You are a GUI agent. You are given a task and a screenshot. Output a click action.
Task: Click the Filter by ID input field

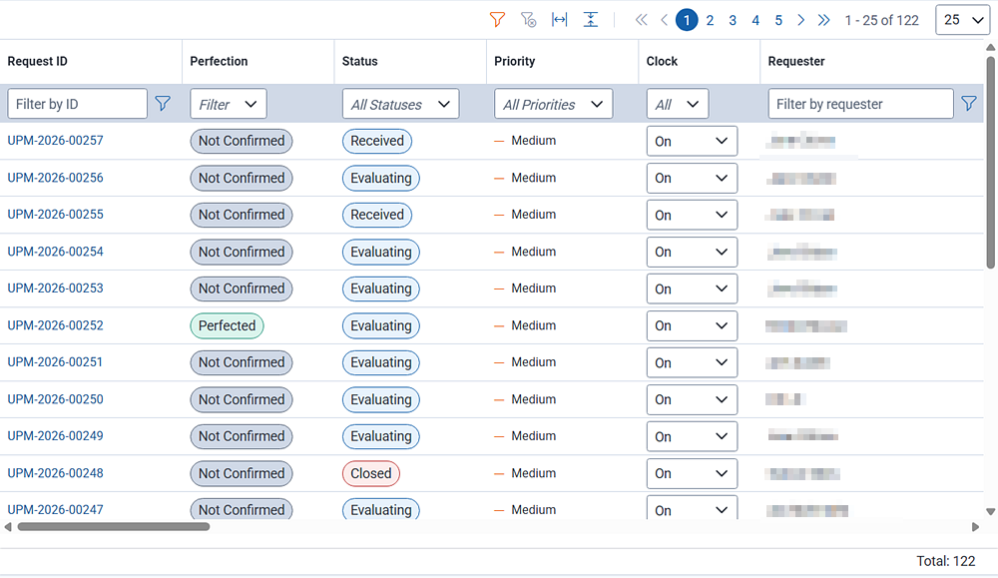(78, 104)
